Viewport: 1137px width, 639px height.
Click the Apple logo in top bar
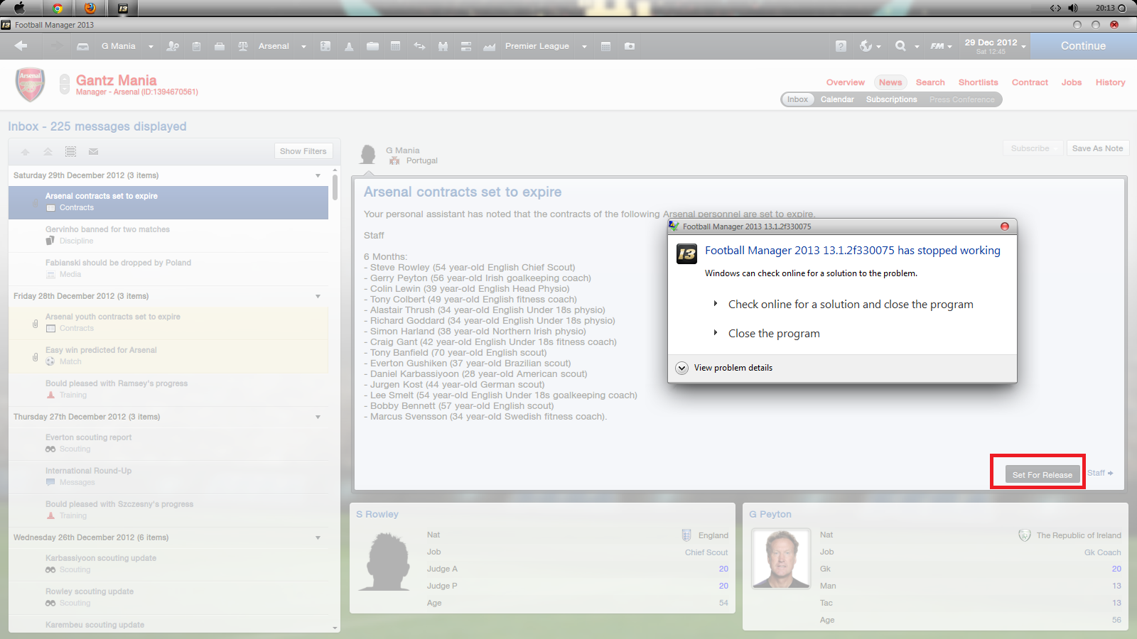coord(19,8)
